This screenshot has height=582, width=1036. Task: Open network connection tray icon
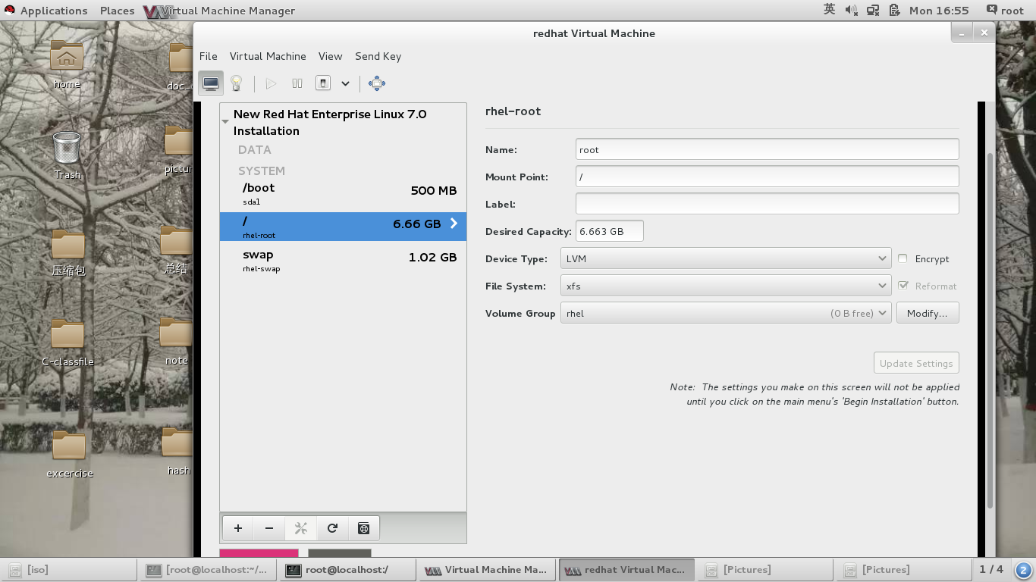tap(873, 10)
